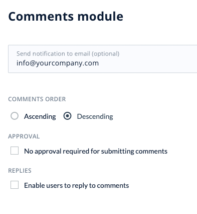Screen dimensions: 197x214
Task: Click 'No approval required for submitting comments' text
Action: point(96,151)
